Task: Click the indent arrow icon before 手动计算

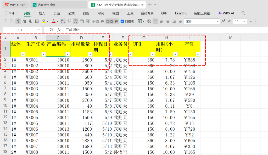Action: [x=88, y=21]
